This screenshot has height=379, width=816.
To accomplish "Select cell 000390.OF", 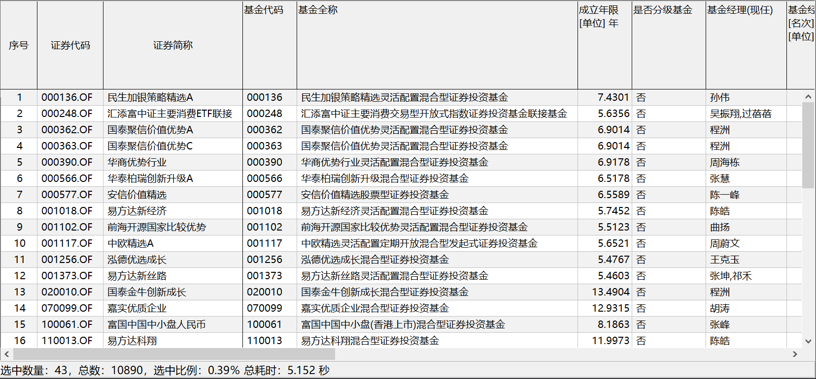I will pyautogui.click(x=70, y=162).
